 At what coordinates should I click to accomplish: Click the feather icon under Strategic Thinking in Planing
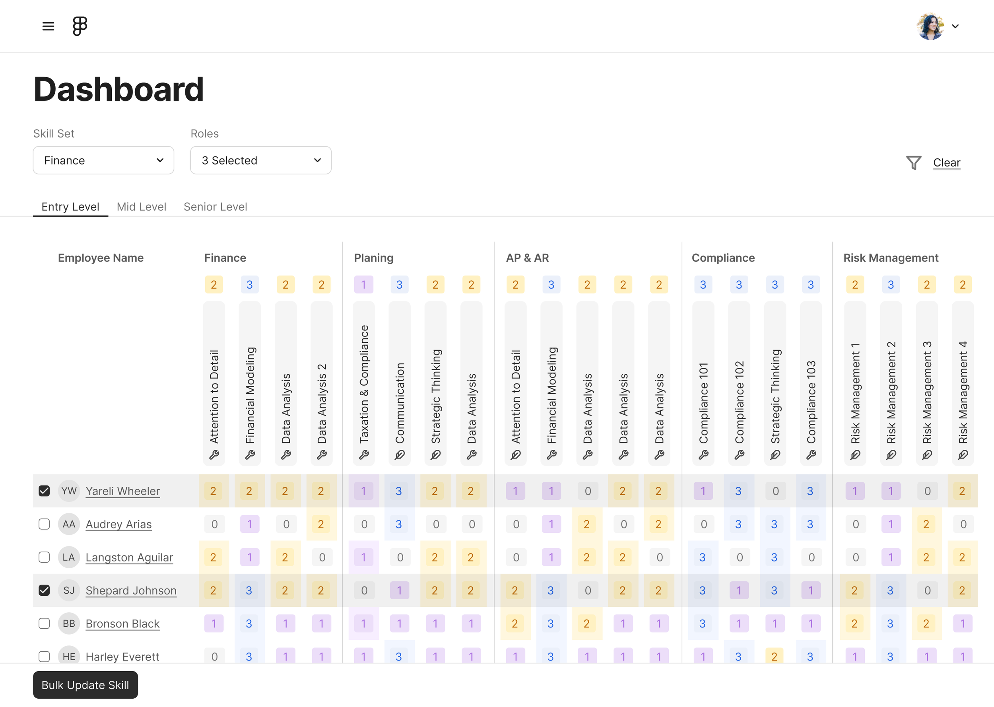436,455
